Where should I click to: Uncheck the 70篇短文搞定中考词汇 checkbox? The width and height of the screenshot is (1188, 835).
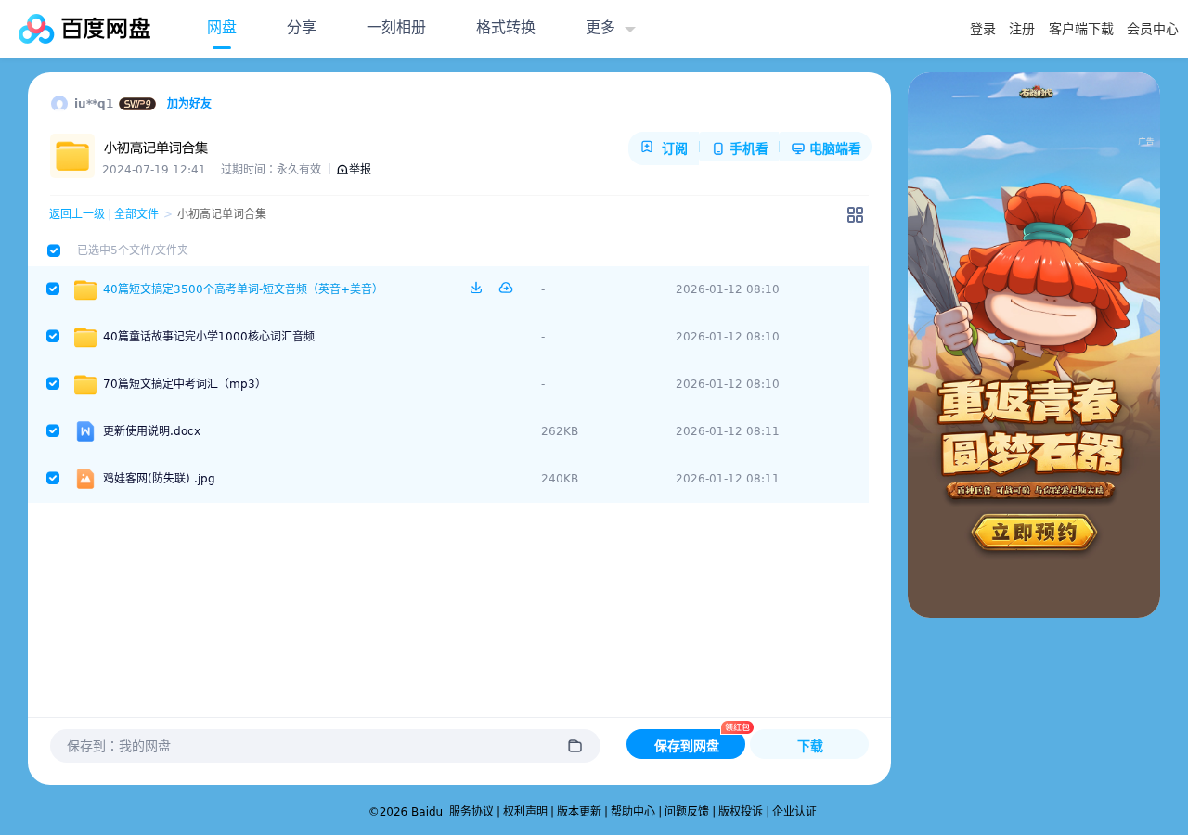(x=53, y=383)
